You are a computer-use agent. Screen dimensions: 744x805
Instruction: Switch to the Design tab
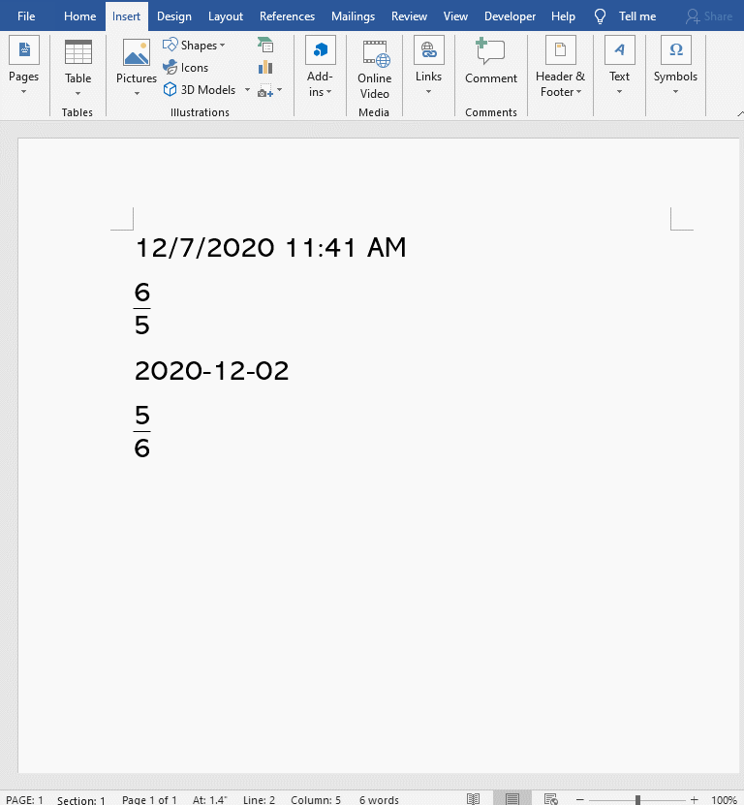coord(174,16)
